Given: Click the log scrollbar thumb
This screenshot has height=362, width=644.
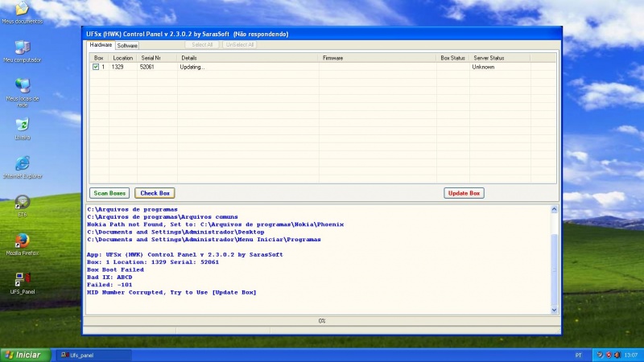Looking at the screenshot, I should tap(554, 270).
